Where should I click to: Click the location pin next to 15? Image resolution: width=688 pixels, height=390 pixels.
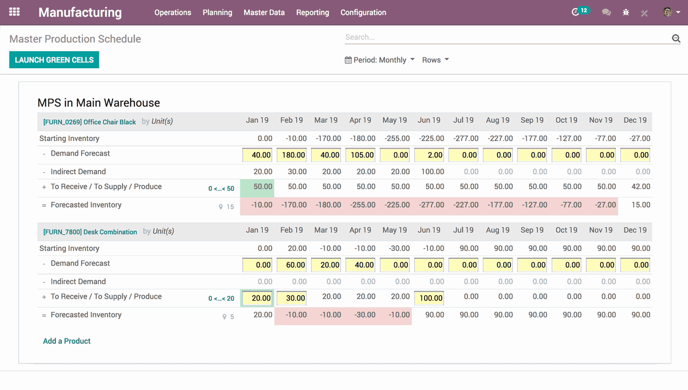[x=220, y=207]
